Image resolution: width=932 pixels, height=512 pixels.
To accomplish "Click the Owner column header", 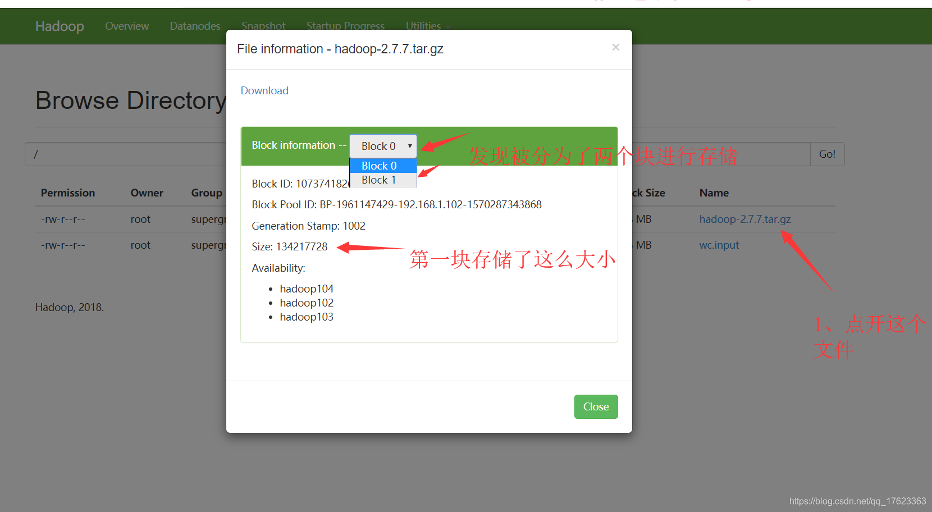I will point(147,193).
